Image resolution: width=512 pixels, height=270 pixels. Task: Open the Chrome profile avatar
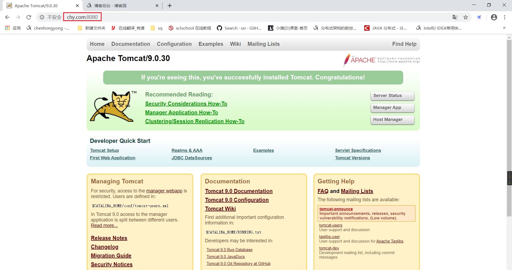click(x=494, y=17)
